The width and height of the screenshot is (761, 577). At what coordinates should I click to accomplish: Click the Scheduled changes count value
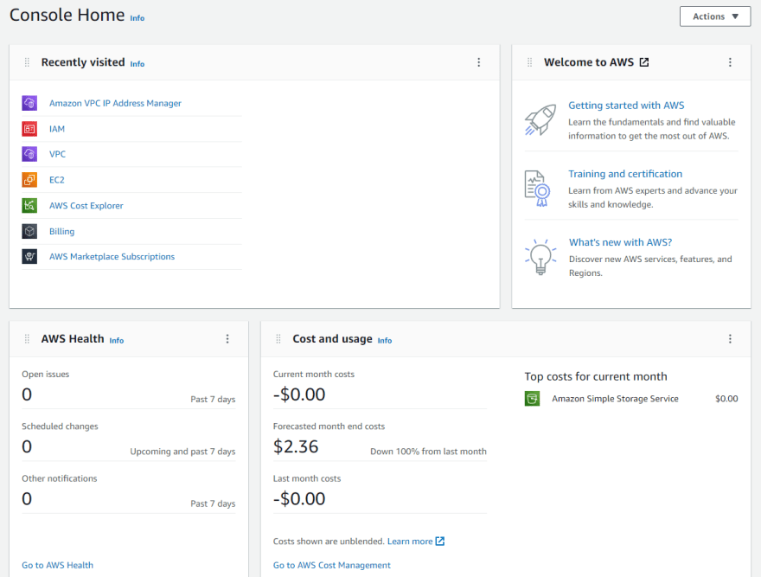(x=27, y=446)
